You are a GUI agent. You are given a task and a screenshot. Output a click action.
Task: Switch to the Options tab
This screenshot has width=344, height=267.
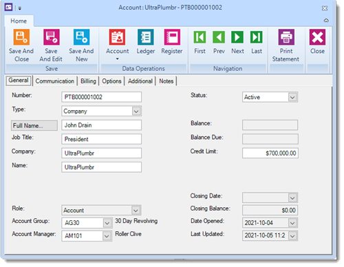[x=111, y=81]
